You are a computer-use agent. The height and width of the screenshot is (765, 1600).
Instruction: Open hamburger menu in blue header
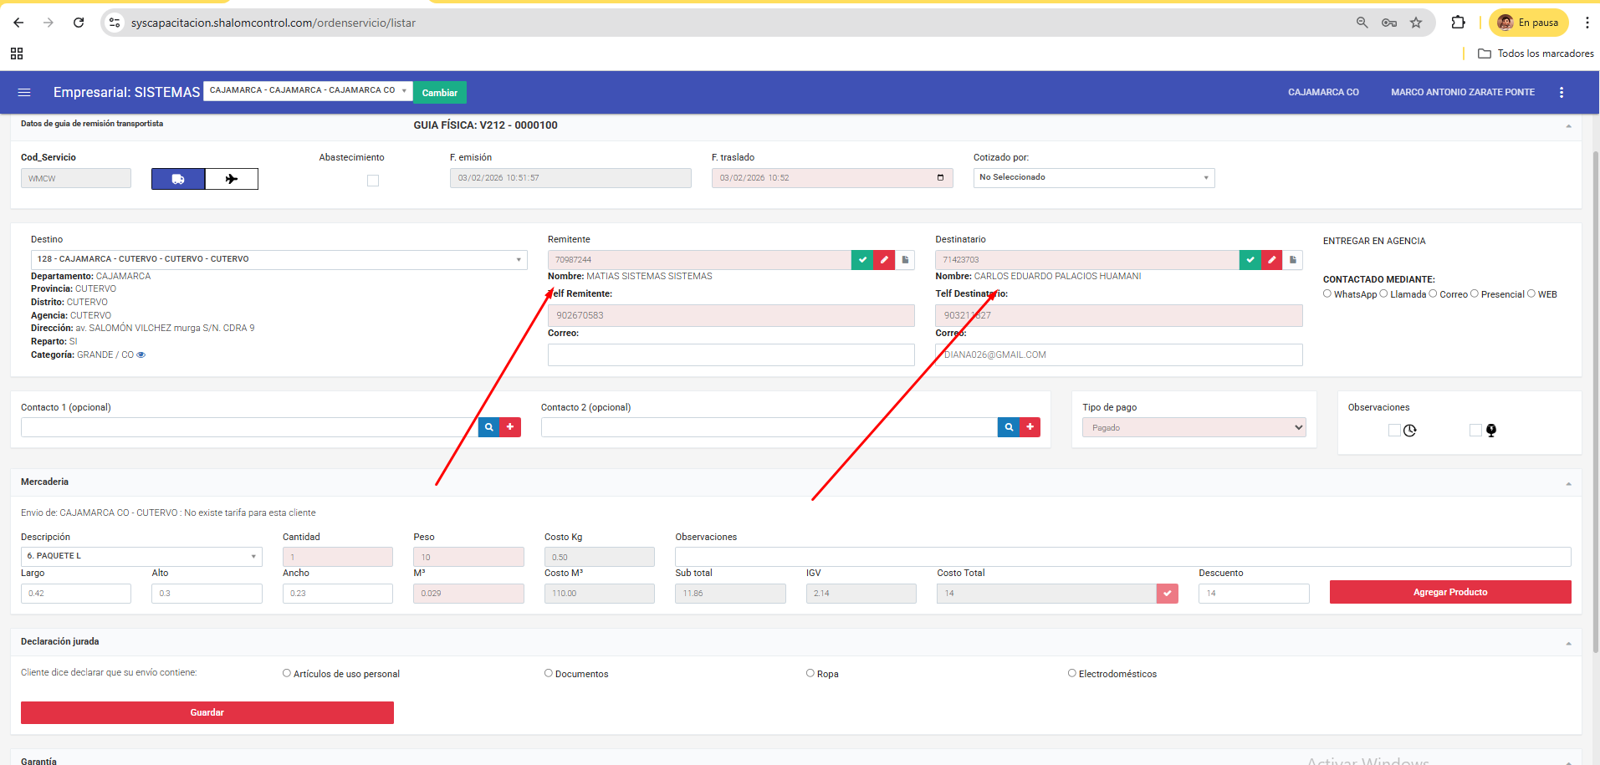tap(24, 92)
